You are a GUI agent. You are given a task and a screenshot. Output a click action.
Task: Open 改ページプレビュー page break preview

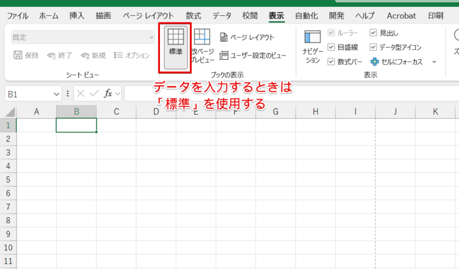click(x=202, y=46)
